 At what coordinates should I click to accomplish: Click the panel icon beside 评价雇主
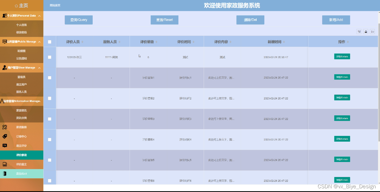pos(5,164)
